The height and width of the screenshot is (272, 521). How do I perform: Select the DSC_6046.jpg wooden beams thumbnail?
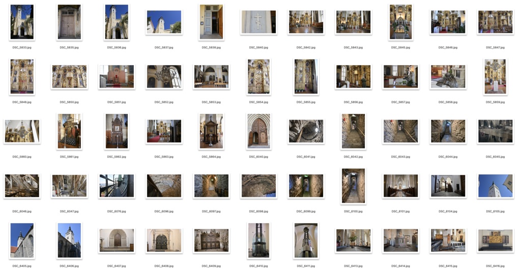point(22,186)
